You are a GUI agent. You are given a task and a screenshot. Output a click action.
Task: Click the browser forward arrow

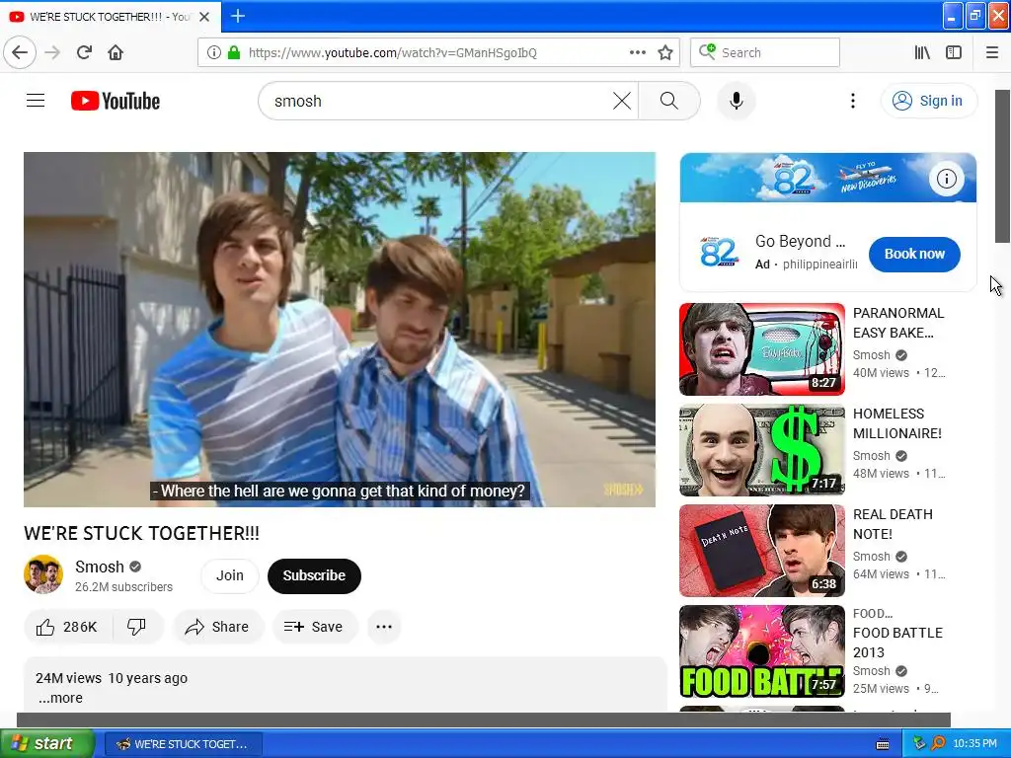[x=52, y=52]
